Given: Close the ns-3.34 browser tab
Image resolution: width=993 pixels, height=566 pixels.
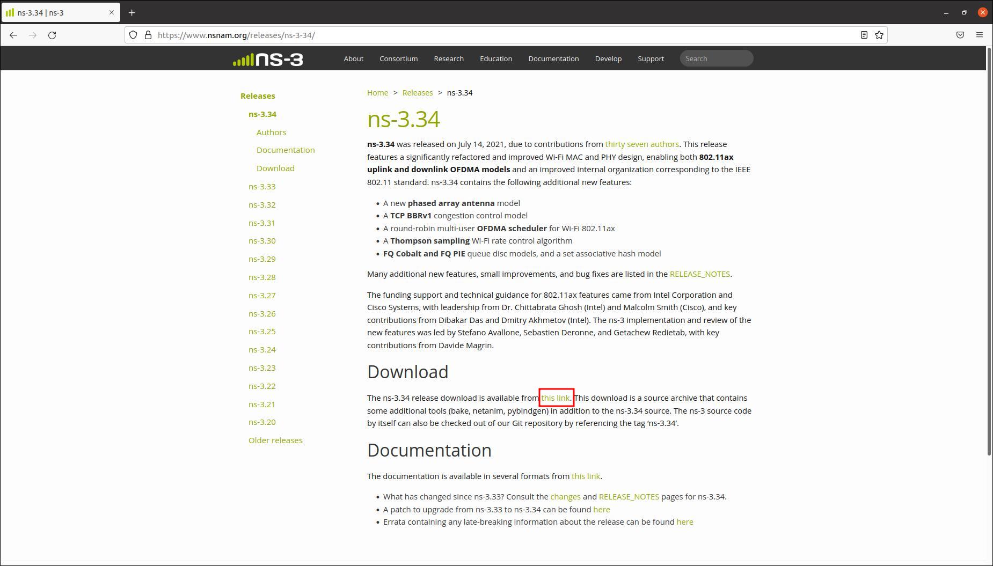Looking at the screenshot, I should coord(112,12).
